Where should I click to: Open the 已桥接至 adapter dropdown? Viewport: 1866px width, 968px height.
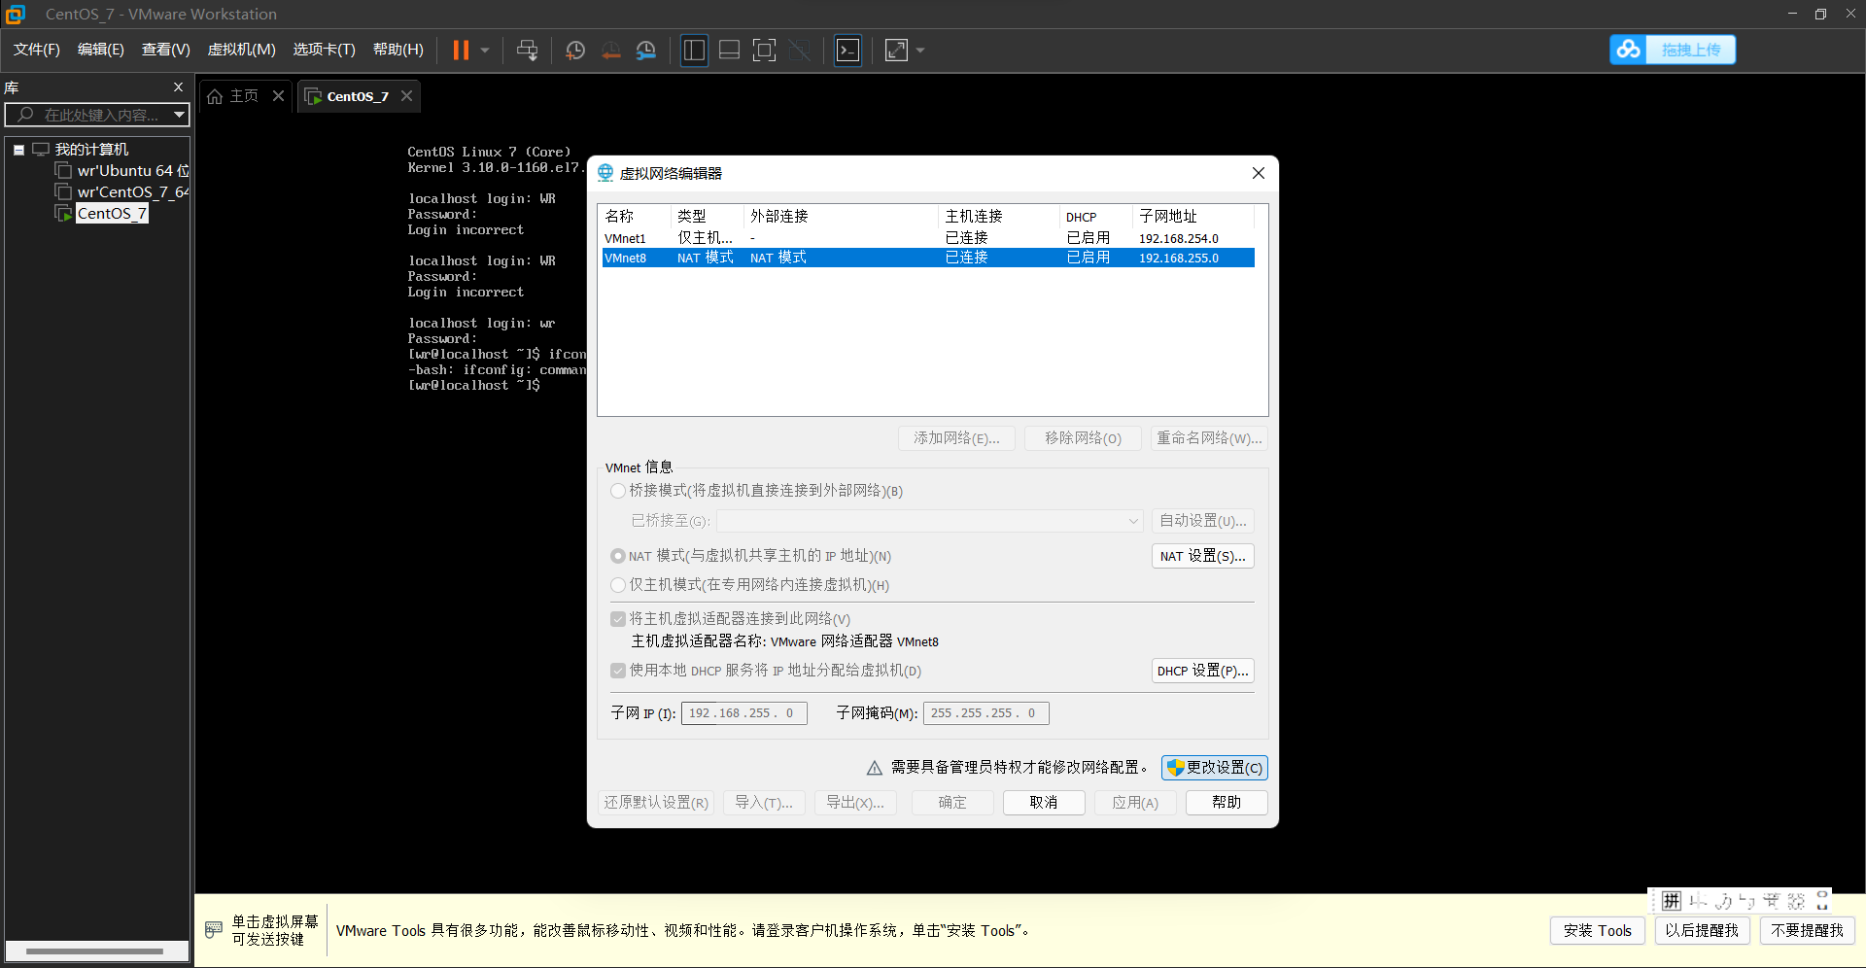point(930,521)
